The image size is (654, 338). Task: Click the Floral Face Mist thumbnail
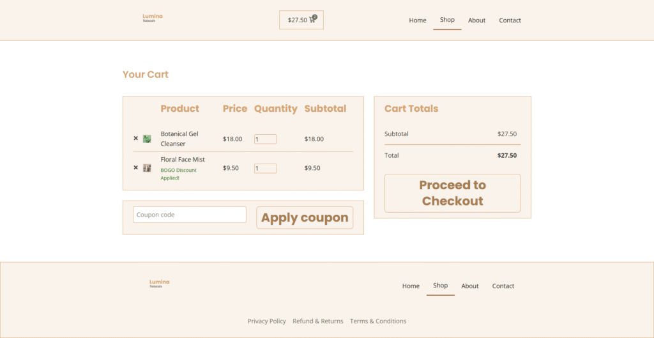coord(147,168)
